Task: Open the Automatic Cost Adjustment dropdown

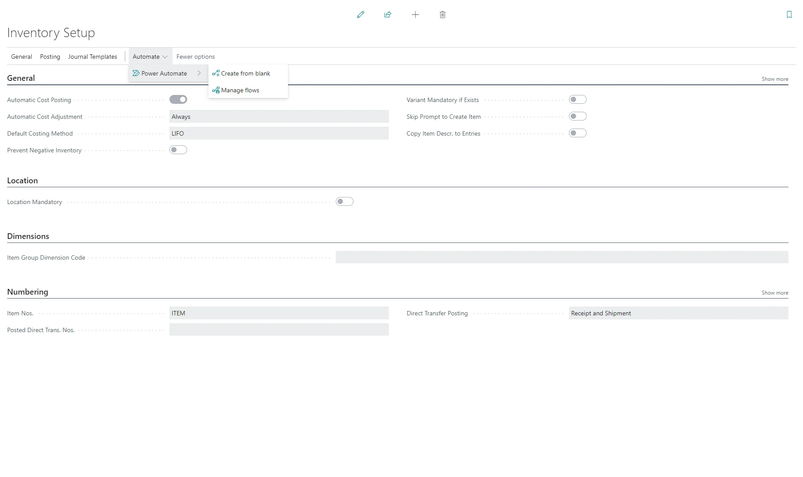Action: click(x=279, y=117)
